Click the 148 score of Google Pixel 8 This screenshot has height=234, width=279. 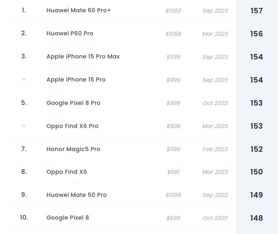coord(256,218)
